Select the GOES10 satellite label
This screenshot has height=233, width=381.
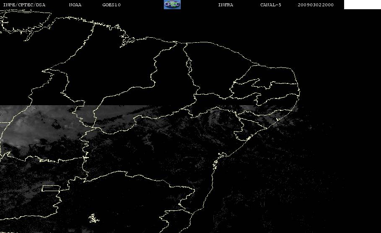[x=111, y=5]
